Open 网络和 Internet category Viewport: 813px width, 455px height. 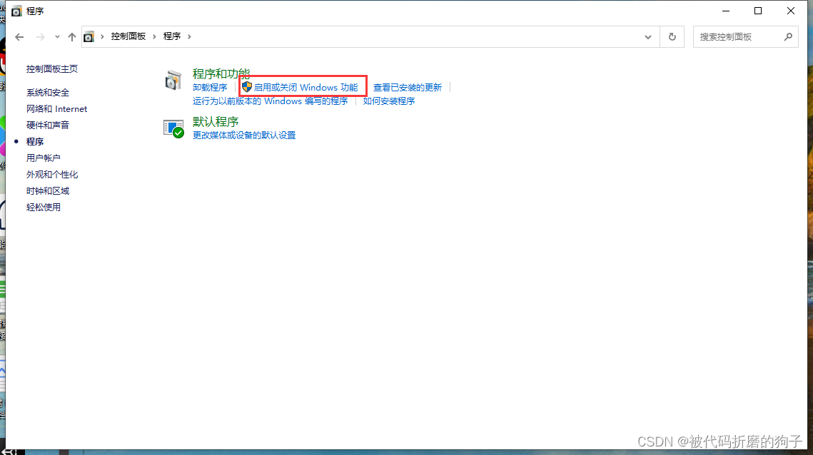pyautogui.click(x=56, y=109)
